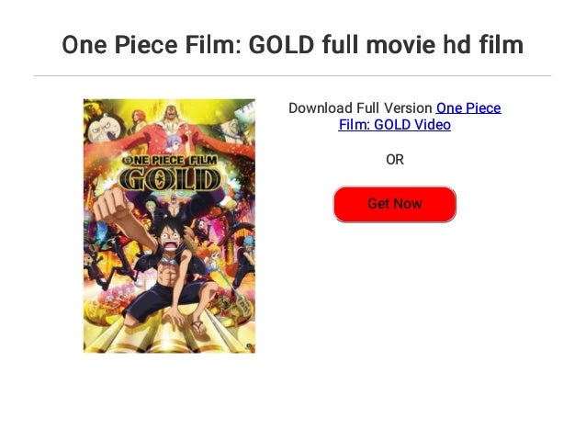Click the red Get Now button
The image size is (586, 440).
click(x=395, y=204)
